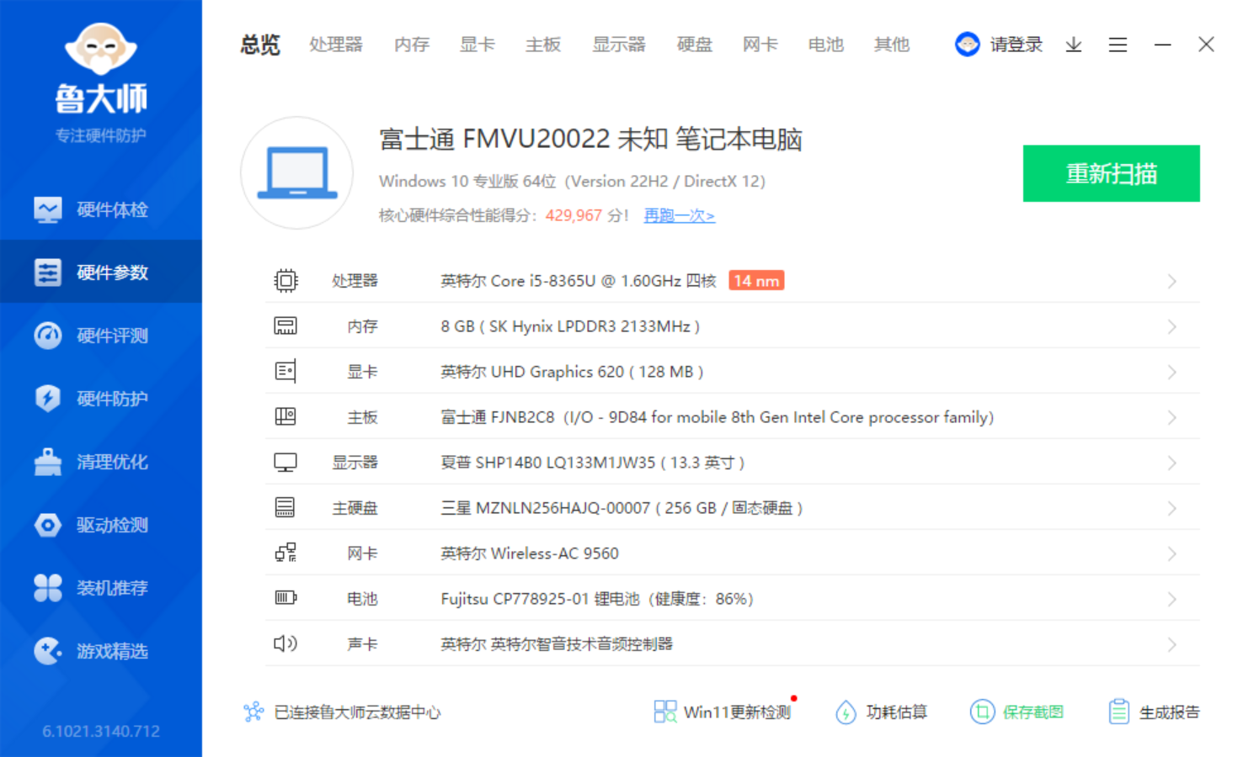Click the laptop device thumbnail
The height and width of the screenshot is (757, 1238).
tap(297, 173)
